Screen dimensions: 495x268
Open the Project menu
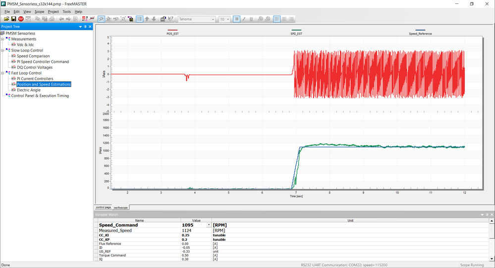click(x=54, y=12)
